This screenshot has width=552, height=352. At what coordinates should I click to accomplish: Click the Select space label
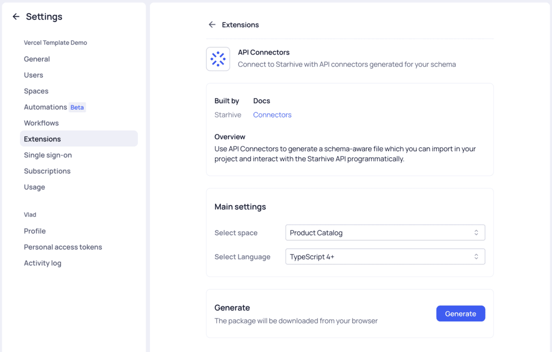236,233
